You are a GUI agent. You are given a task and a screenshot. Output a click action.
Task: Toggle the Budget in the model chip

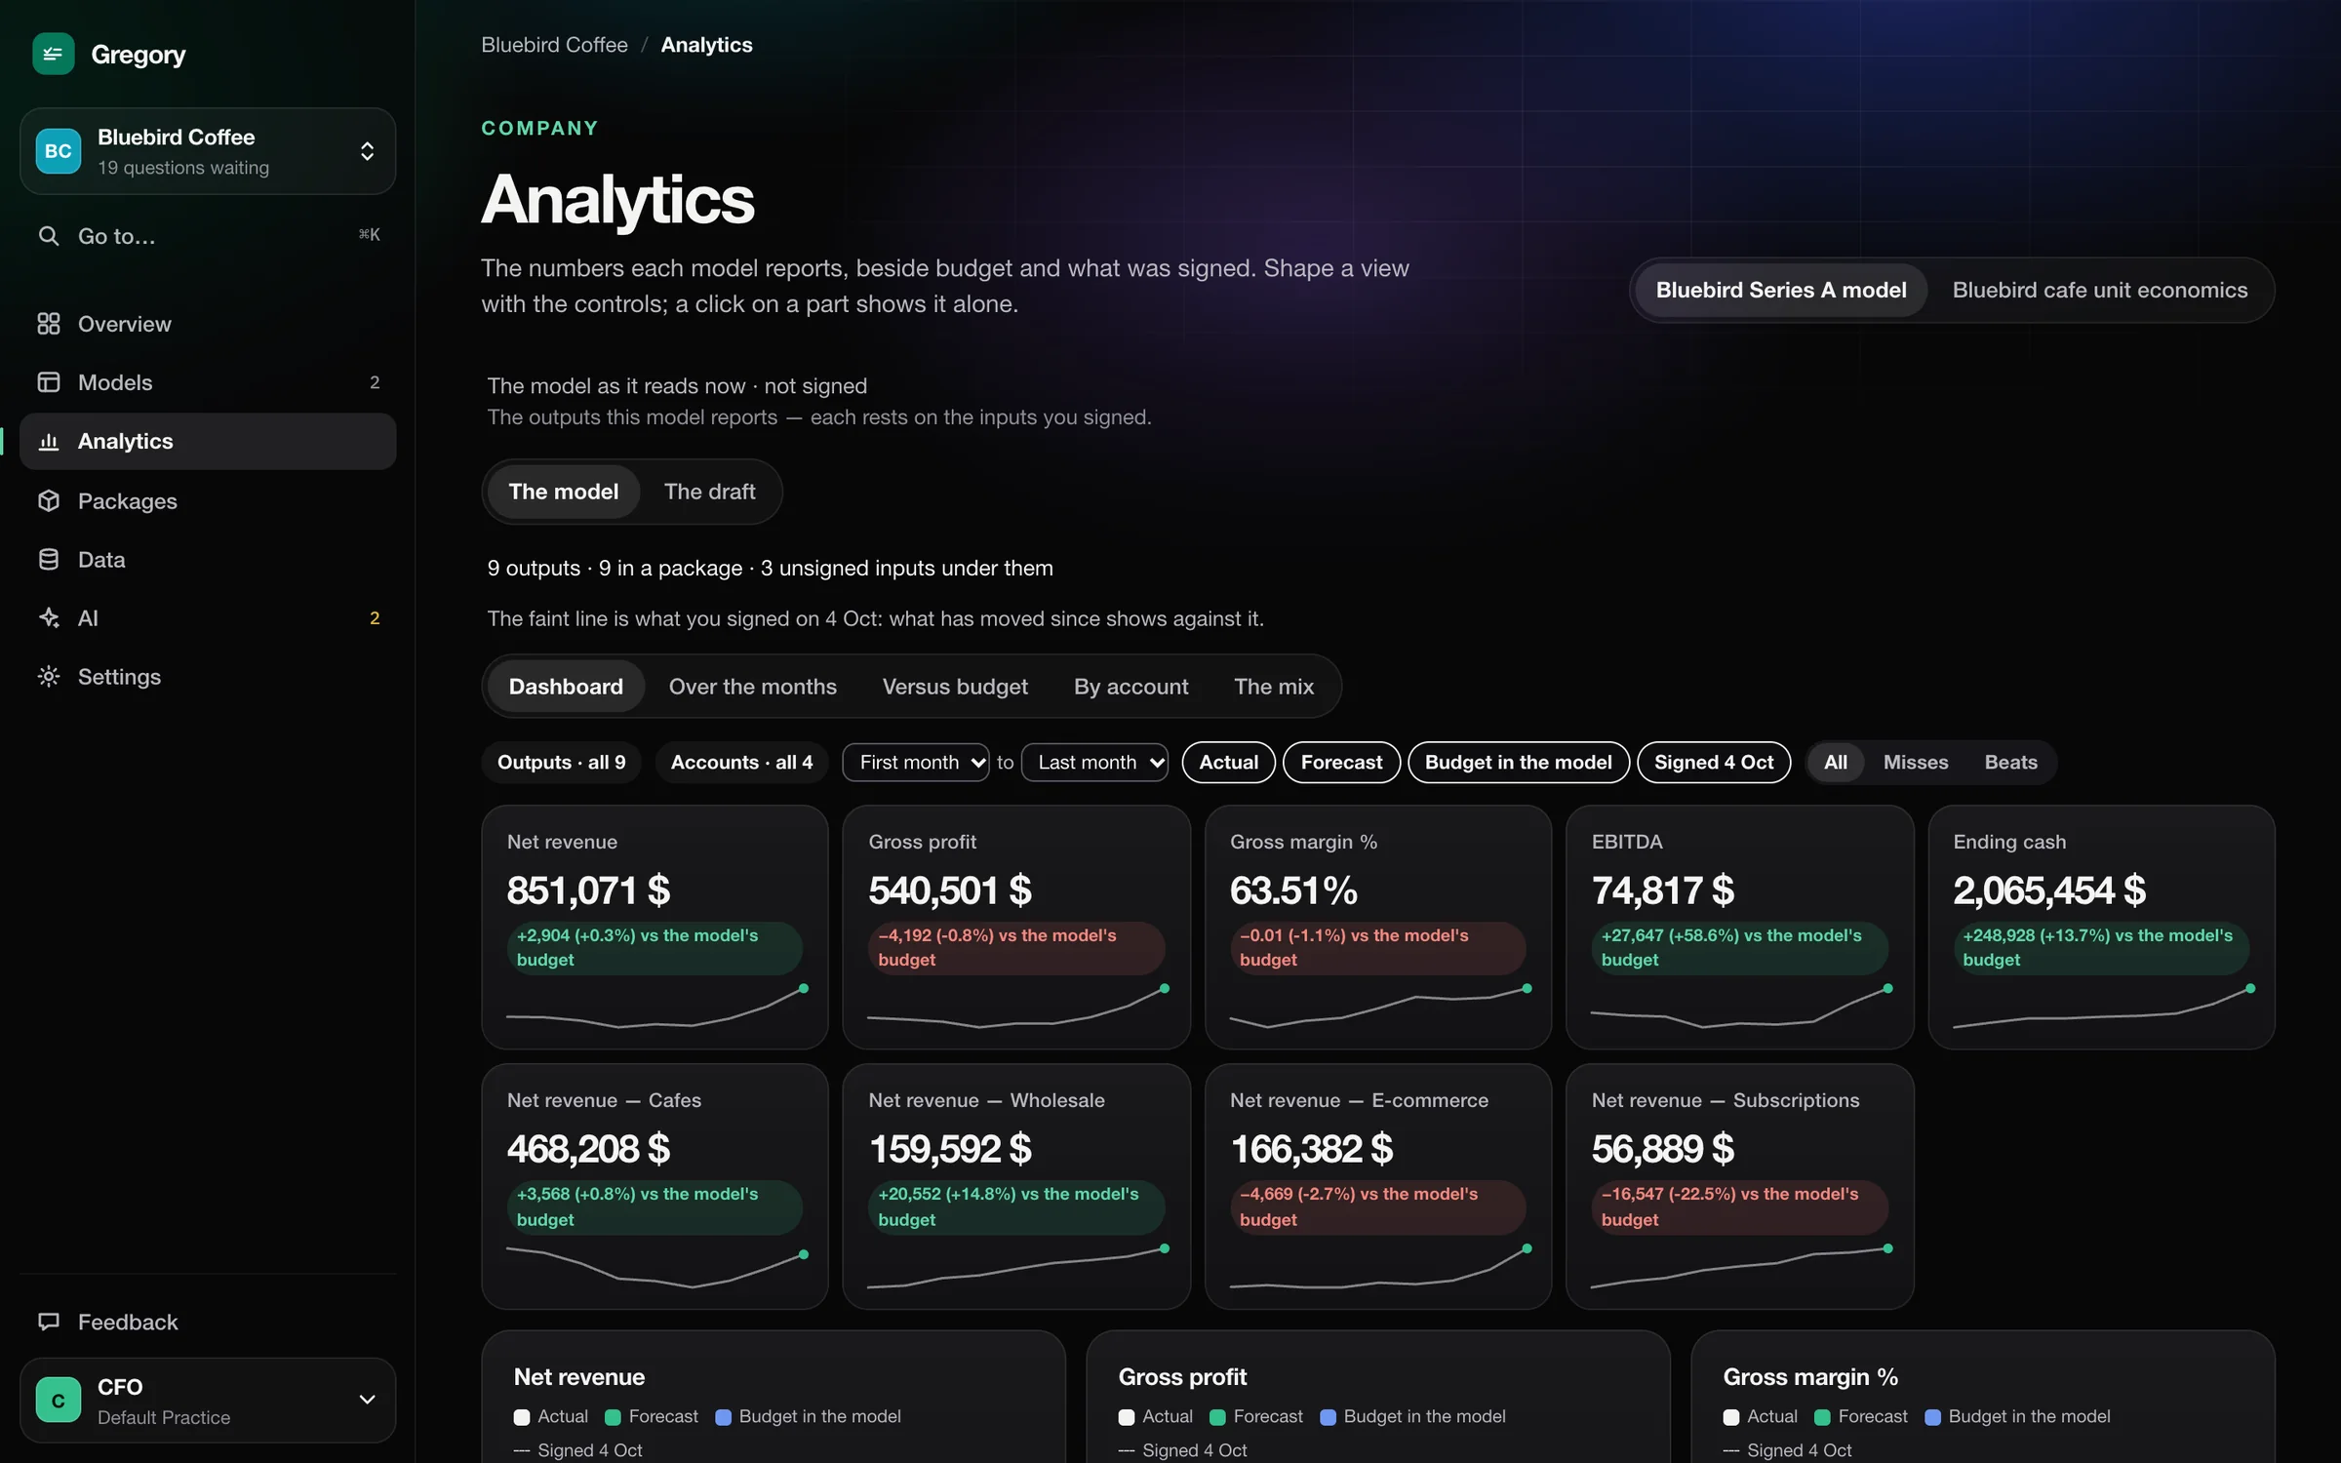[1518, 763]
